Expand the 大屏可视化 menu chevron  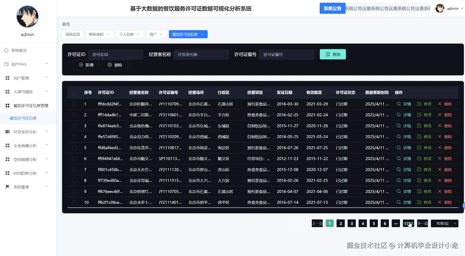click(46, 91)
